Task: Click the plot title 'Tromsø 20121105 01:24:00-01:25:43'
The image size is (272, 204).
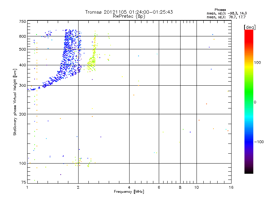Action: pos(129,12)
